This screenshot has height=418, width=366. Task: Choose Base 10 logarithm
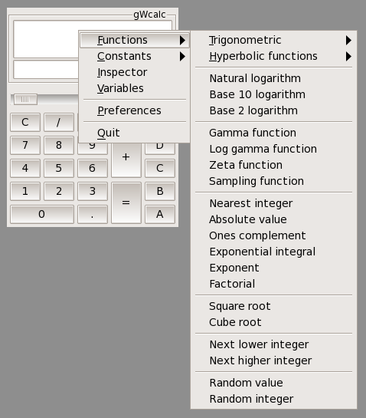click(x=273, y=94)
